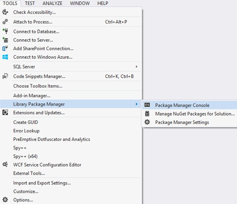Viewport: 237px width, 204px height.
Task: Open the TOOLS menu
Action: tap(10, 3)
